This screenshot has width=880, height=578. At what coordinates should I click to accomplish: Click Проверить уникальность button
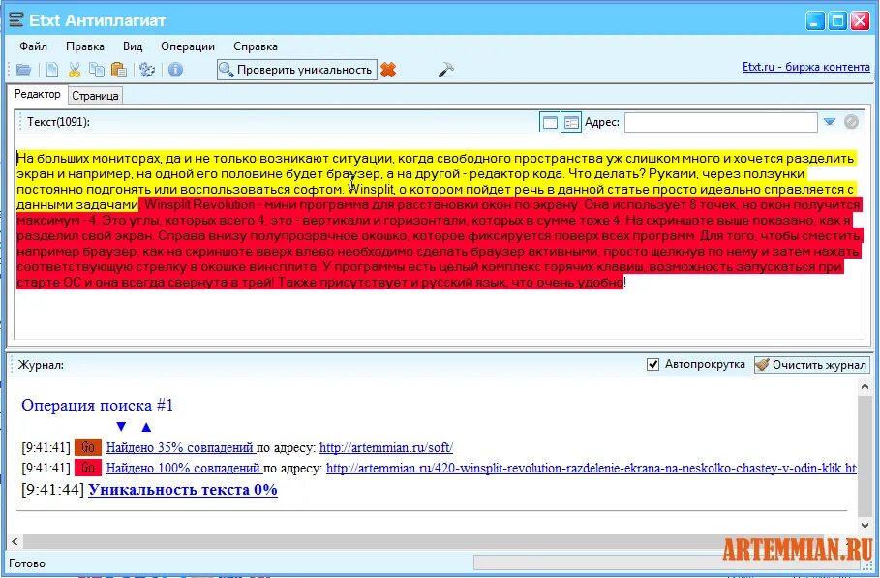coord(297,70)
